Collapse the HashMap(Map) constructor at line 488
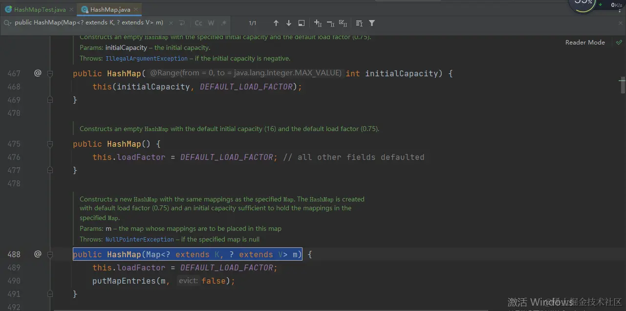 (x=50, y=254)
